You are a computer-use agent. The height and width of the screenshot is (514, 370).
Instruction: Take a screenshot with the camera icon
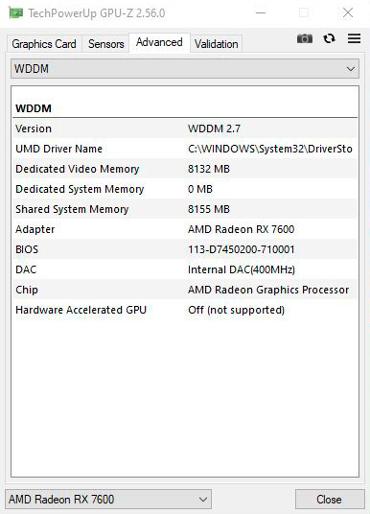305,38
